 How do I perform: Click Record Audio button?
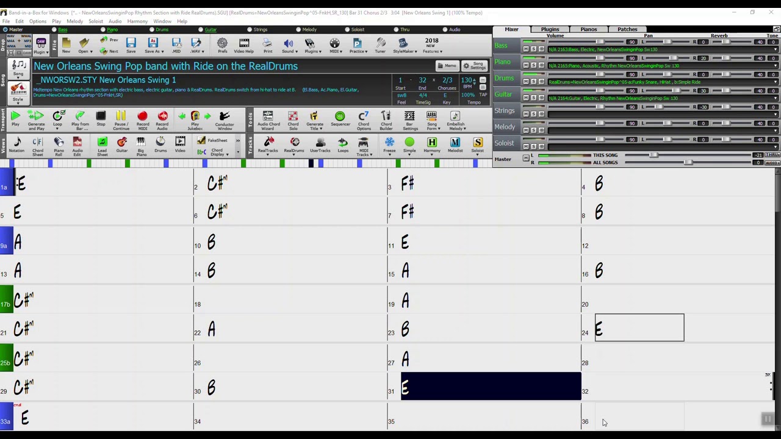(162, 120)
